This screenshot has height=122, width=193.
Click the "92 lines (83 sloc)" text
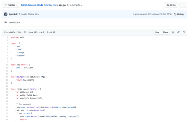pyautogui.click(x=34, y=32)
